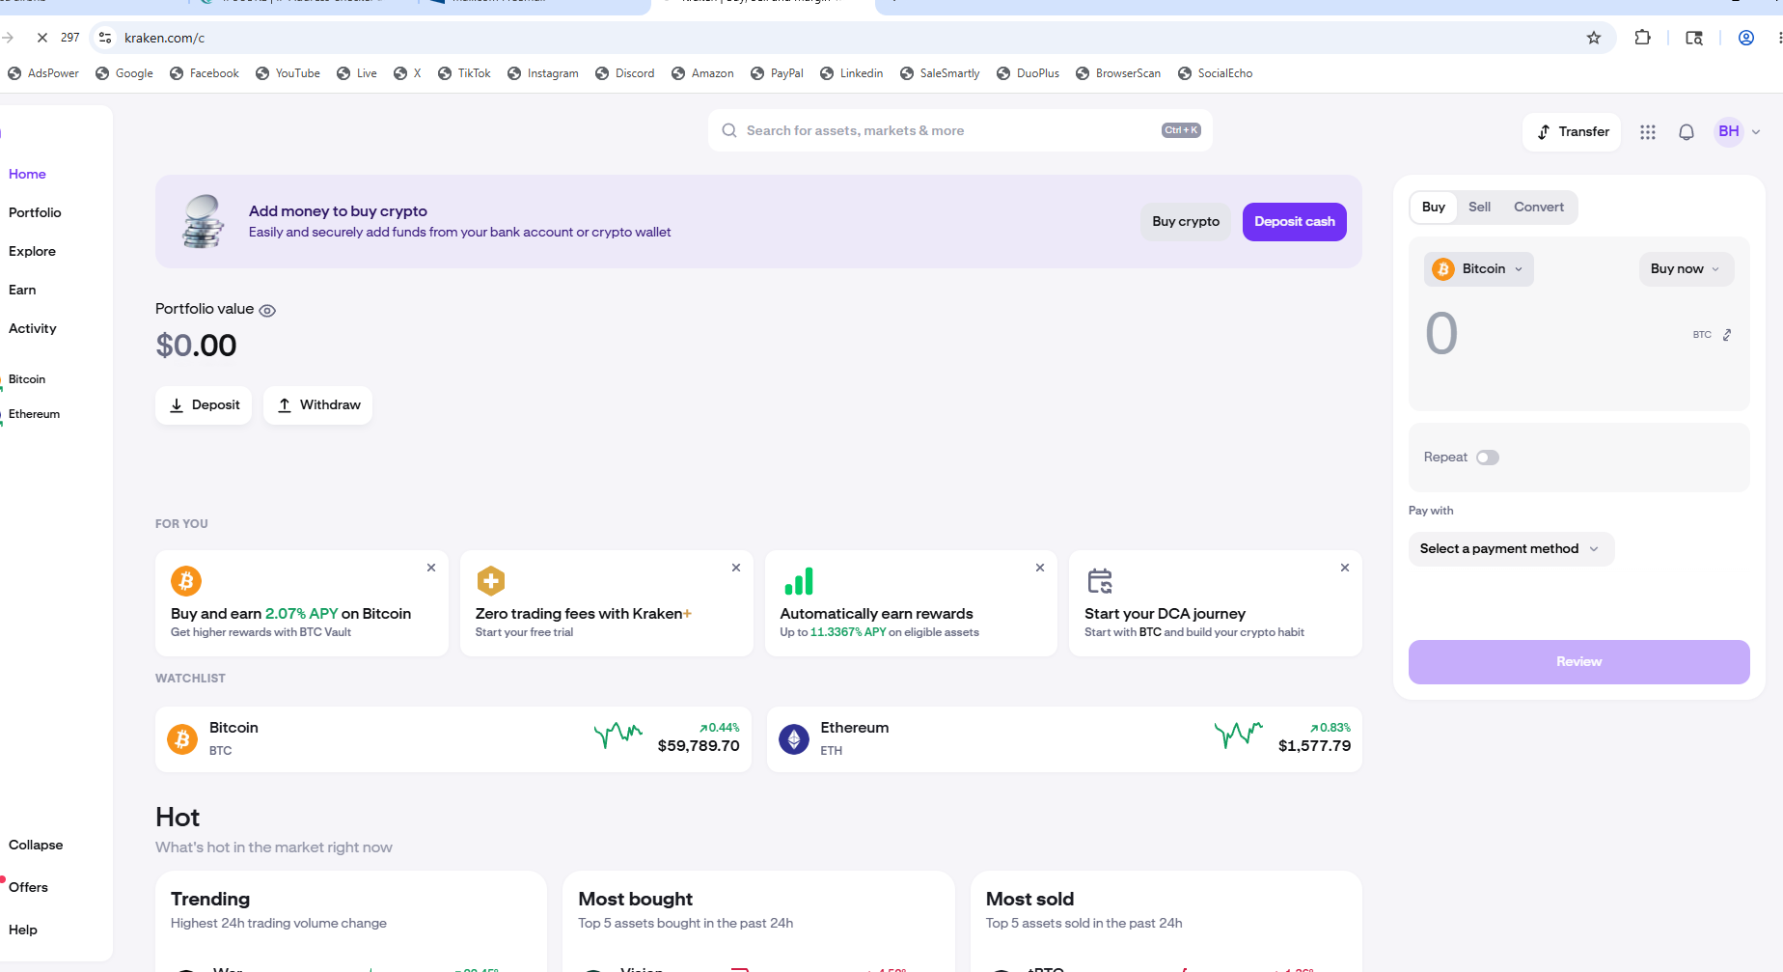Viewport: 1783px width, 972px height.
Task: Dismiss the Bitcoin 2.07% APY card
Action: pyautogui.click(x=431, y=568)
